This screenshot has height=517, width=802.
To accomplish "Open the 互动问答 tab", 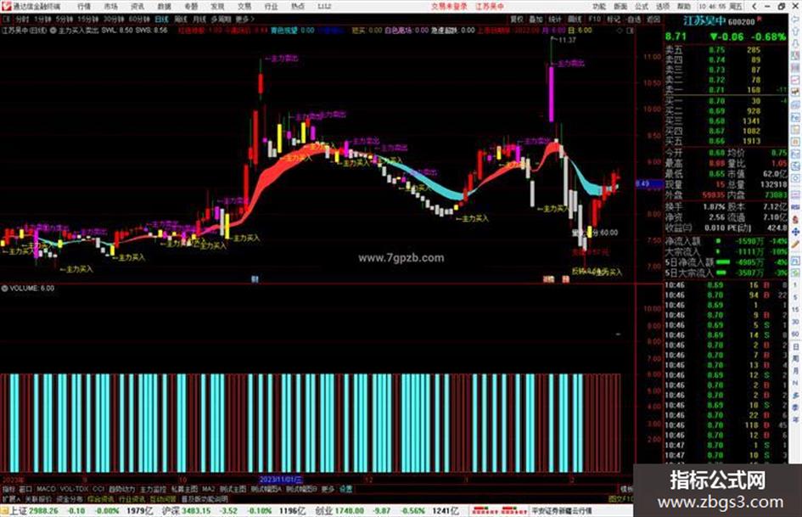I will coord(163,499).
